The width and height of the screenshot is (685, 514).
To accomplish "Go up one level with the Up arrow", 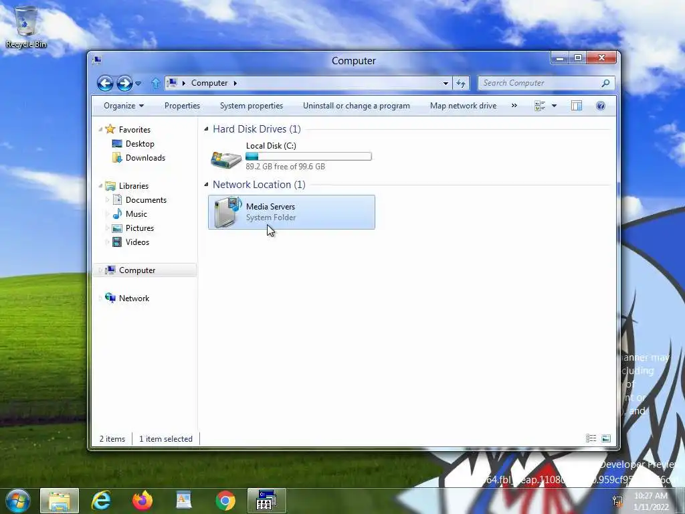I will (155, 83).
